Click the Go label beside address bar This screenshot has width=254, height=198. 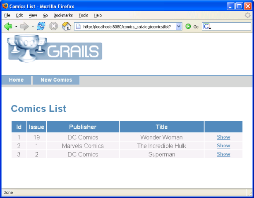pyautogui.click(x=196, y=27)
